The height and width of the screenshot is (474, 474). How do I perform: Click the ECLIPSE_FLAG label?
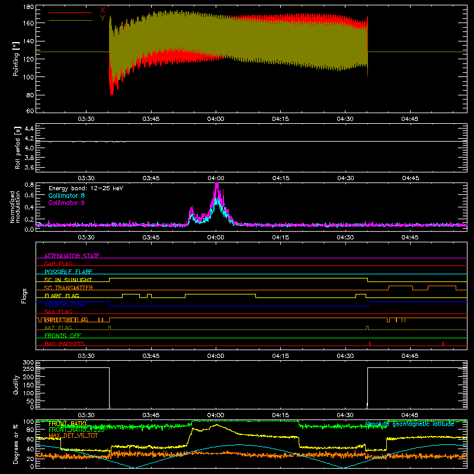point(65,304)
